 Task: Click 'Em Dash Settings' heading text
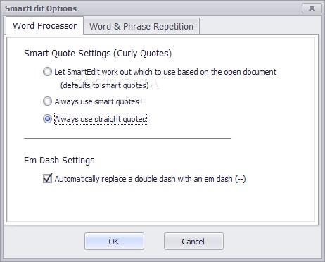pyautogui.click(x=59, y=161)
